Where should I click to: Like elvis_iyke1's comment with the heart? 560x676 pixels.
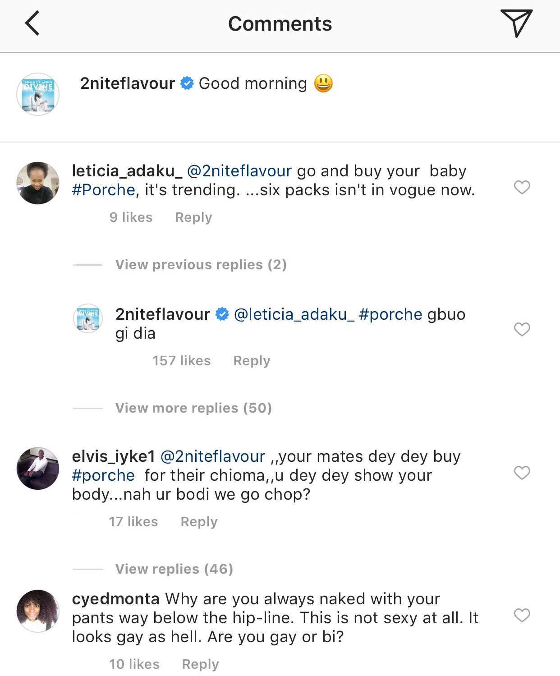[x=522, y=472]
